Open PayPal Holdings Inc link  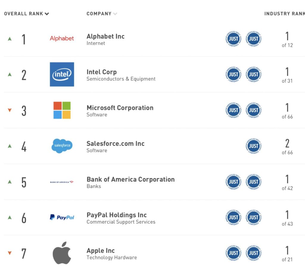click(116, 215)
